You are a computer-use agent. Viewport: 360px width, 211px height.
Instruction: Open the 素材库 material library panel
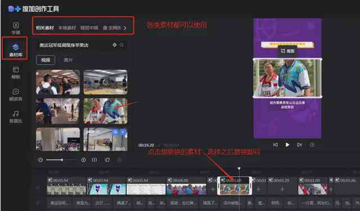[15, 50]
